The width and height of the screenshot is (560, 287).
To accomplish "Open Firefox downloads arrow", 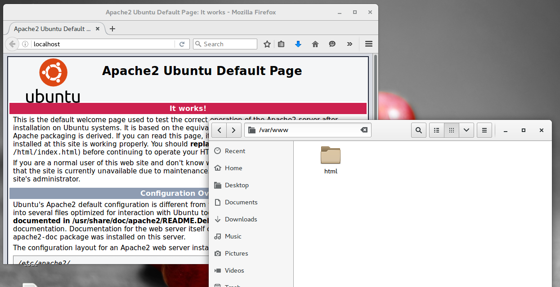I will coord(298,44).
